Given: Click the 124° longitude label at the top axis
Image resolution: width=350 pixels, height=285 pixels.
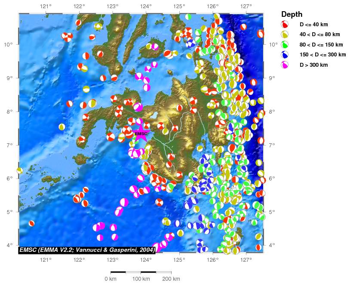Looking at the screenshot, I should [146, 6].
